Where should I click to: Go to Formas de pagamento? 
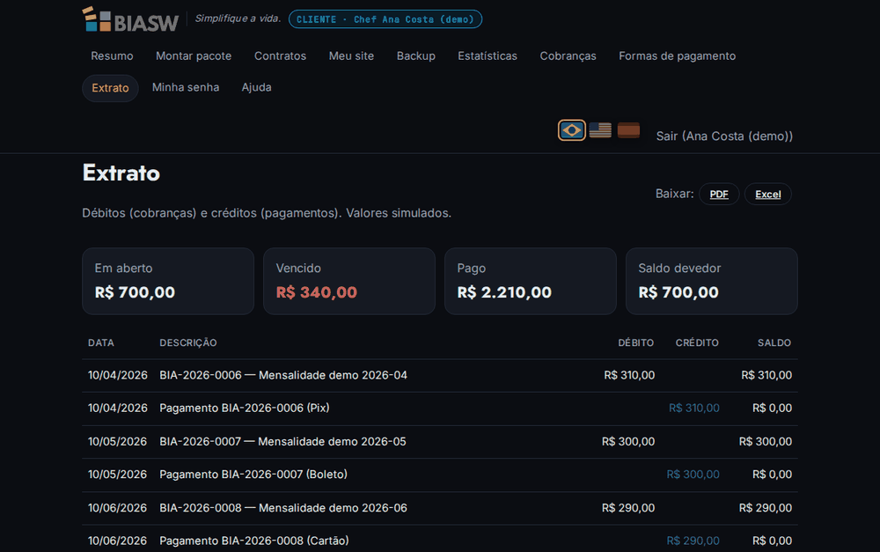[x=677, y=56]
